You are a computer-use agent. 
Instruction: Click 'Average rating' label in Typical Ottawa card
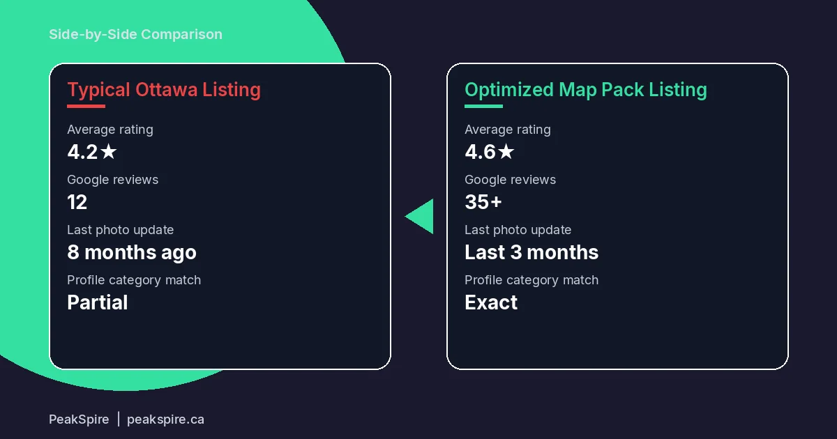110,130
